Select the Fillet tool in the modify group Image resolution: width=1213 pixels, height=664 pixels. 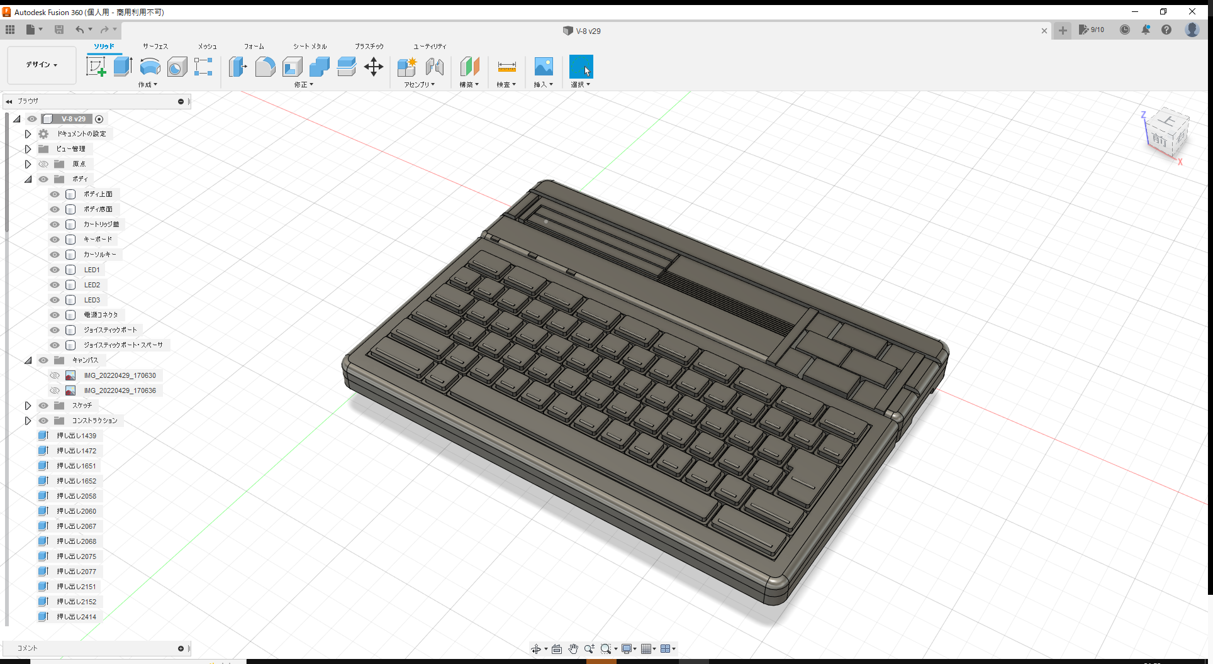click(x=265, y=66)
